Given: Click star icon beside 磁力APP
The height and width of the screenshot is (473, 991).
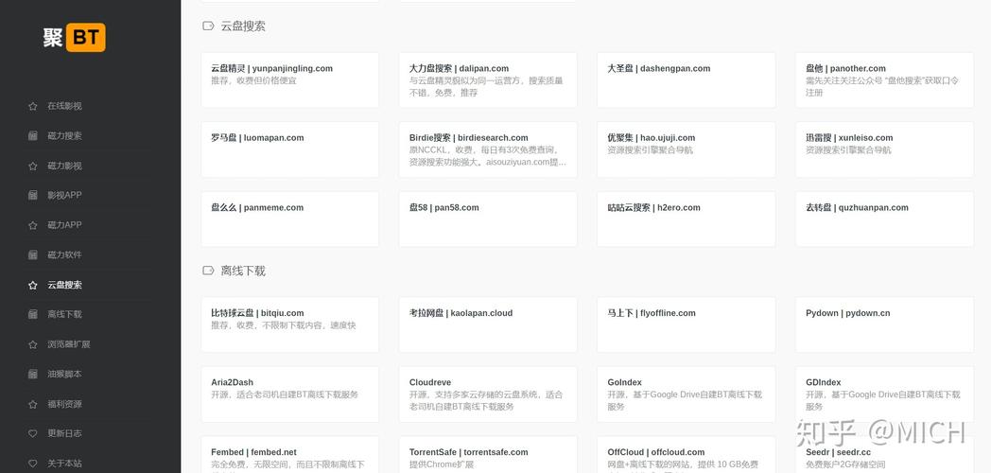Looking at the screenshot, I should [33, 225].
